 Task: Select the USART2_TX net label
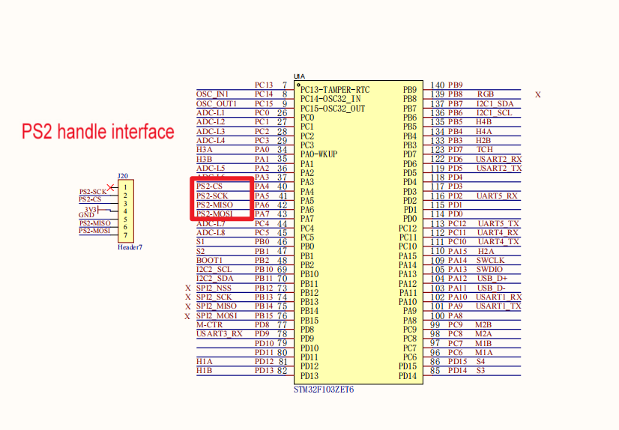[x=498, y=168]
